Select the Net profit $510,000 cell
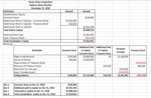 (121, 69)
